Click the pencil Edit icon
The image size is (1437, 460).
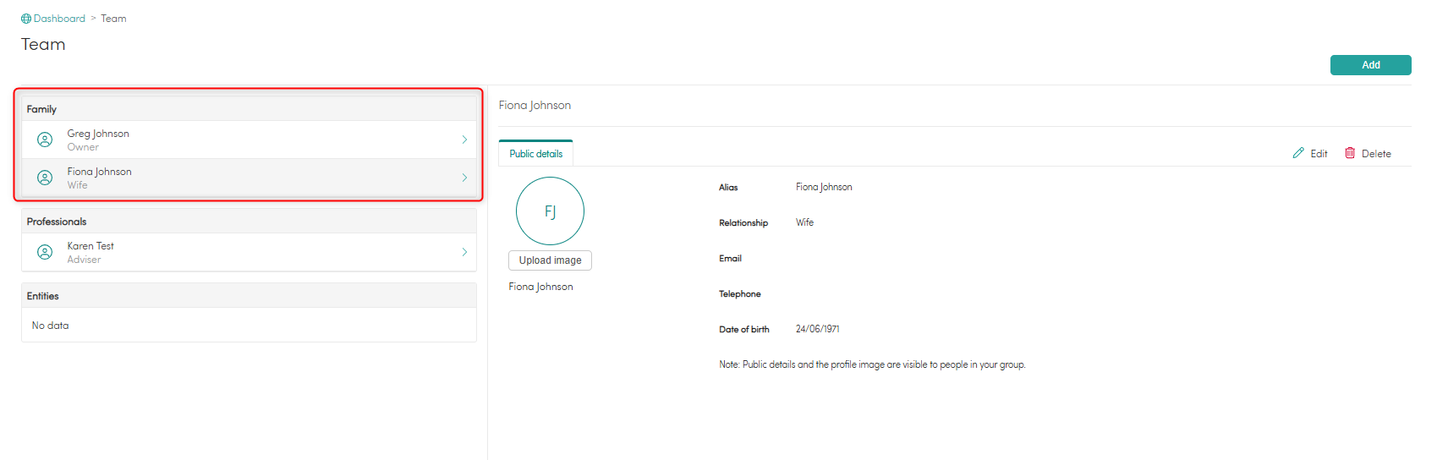pyautogui.click(x=1298, y=153)
